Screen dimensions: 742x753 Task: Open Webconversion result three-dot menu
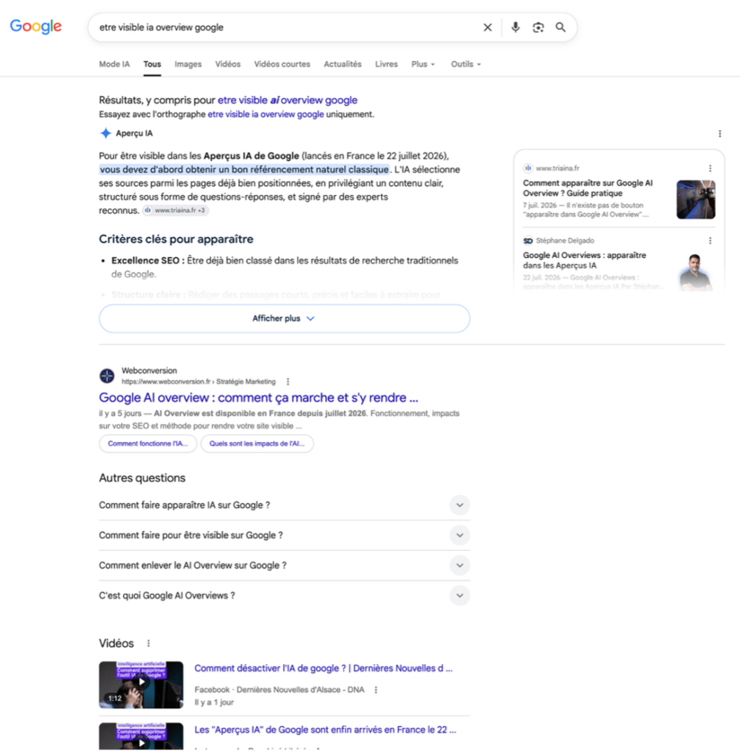288,382
